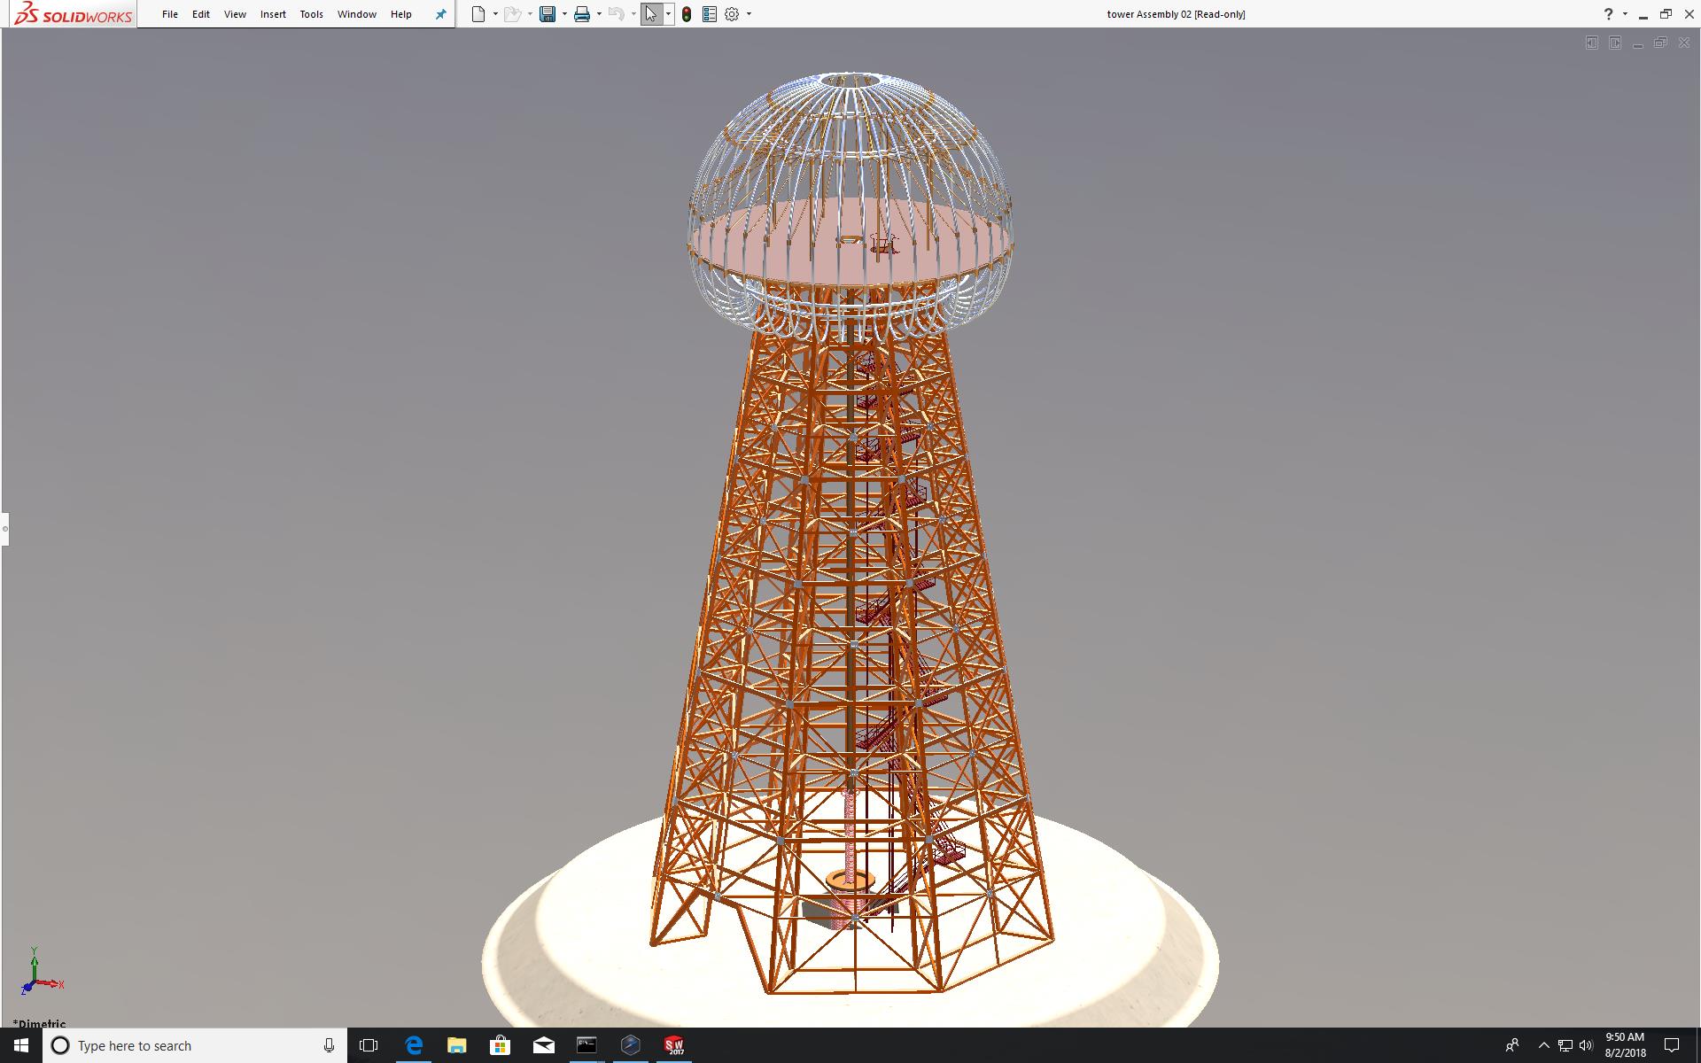This screenshot has height=1063, width=1701.
Task: Open the Options dropdown arrow
Action: point(749,14)
